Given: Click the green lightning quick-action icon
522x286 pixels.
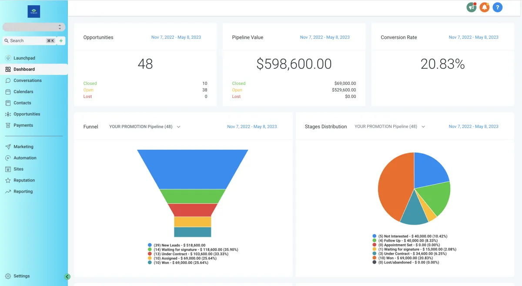Looking at the screenshot, I should click(61, 40).
